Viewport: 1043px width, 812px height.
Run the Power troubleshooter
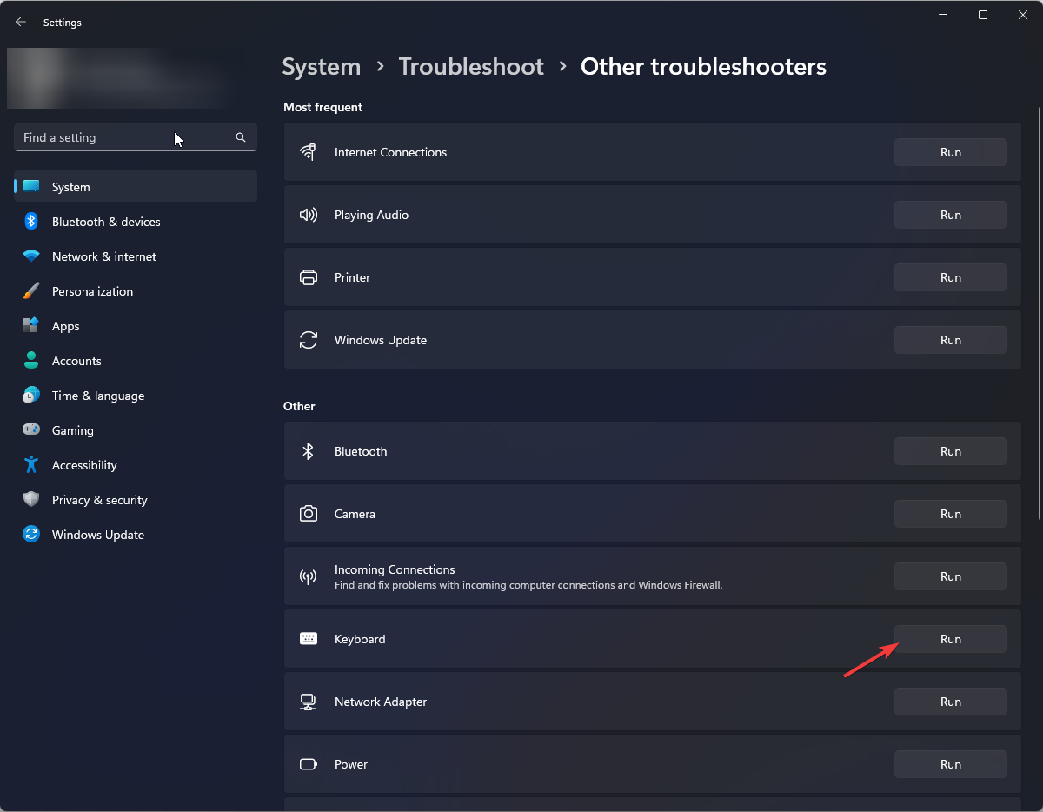951,764
